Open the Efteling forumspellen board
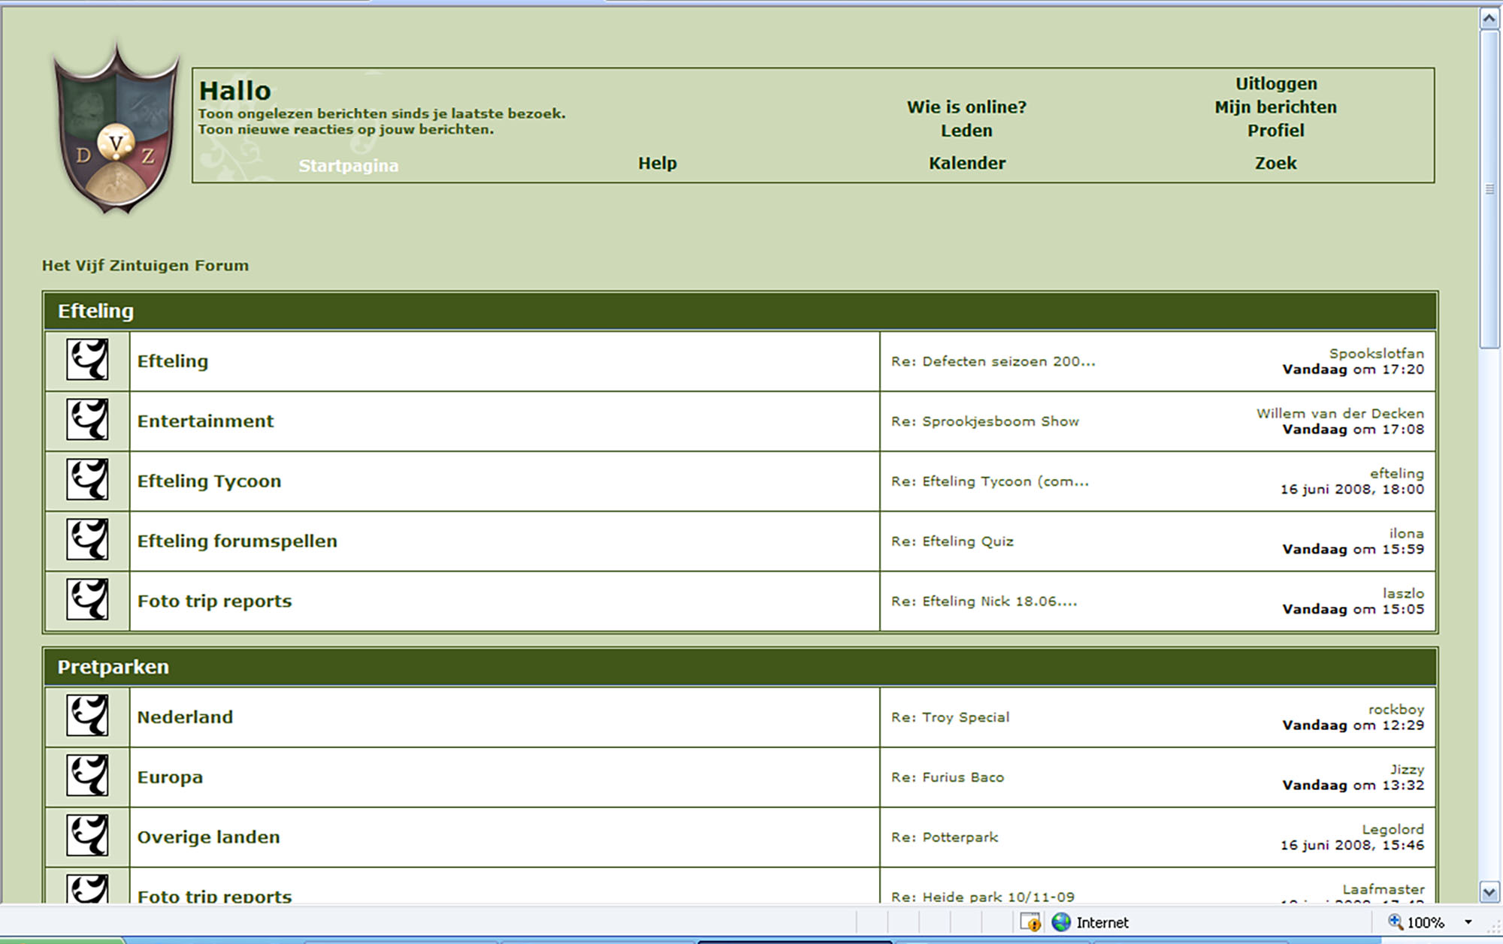Image resolution: width=1503 pixels, height=944 pixels. [x=237, y=541]
